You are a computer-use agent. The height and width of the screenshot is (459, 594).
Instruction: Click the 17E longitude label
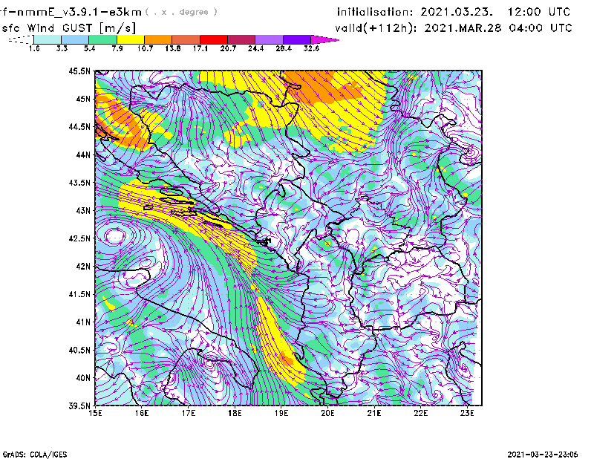pyautogui.click(x=189, y=413)
